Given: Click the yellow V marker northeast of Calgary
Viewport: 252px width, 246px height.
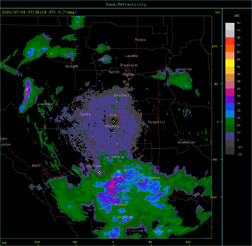Looking at the screenshot, I should tap(125, 171).
